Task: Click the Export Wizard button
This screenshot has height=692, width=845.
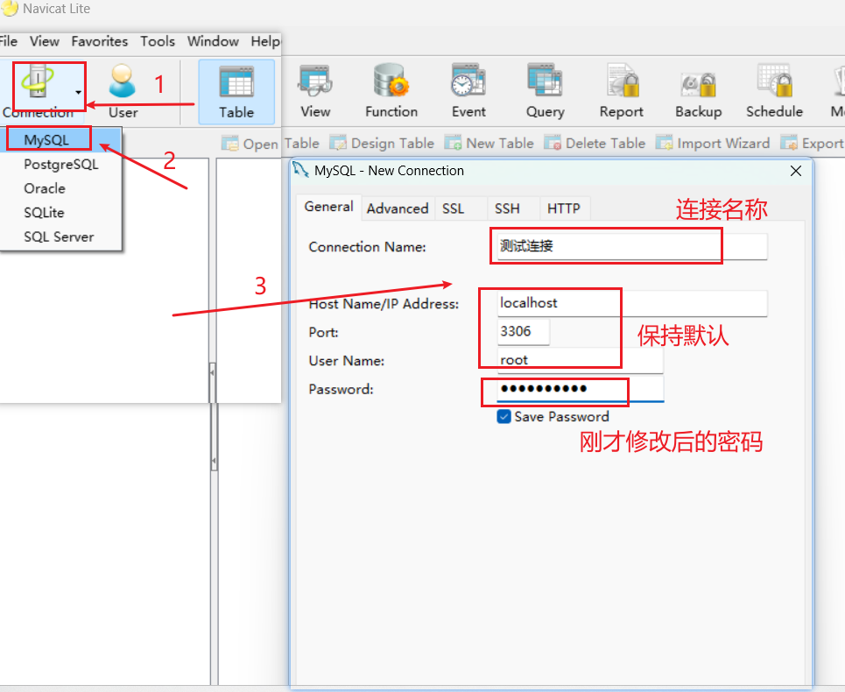Action: point(812,144)
